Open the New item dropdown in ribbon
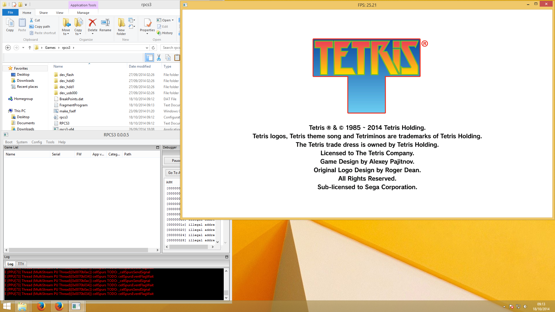Image resolution: width=555 pixels, height=312 pixels. tap(132, 20)
